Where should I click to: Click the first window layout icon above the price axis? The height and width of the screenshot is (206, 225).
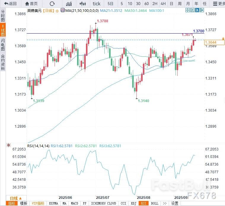187,10
